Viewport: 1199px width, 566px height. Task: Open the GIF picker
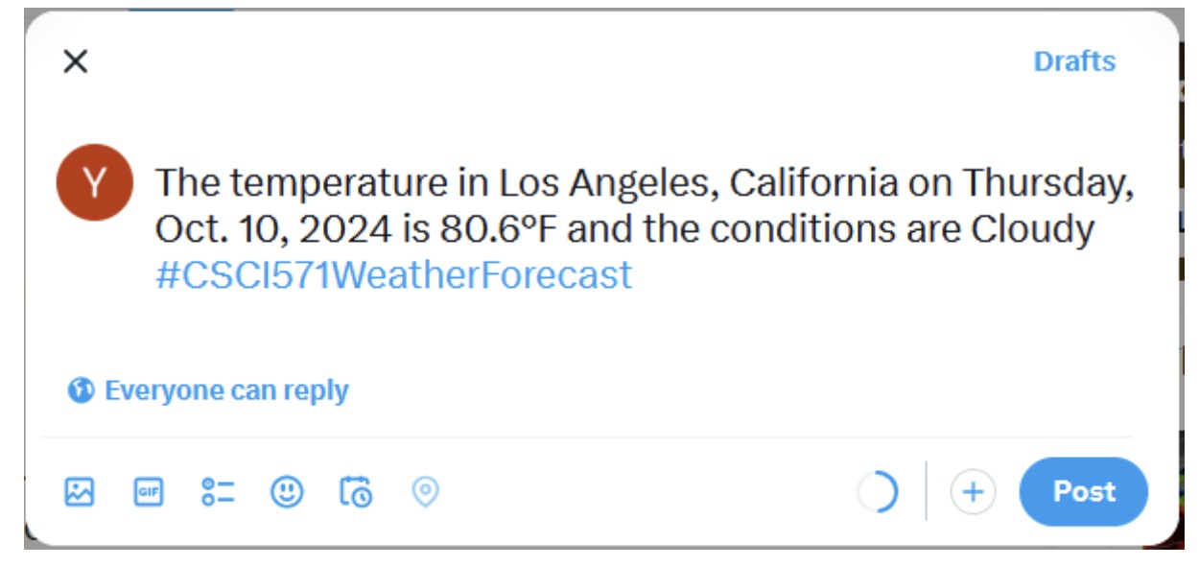pyautogui.click(x=148, y=492)
